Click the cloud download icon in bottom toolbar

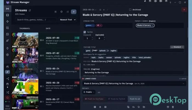pyautogui.click(x=139, y=107)
